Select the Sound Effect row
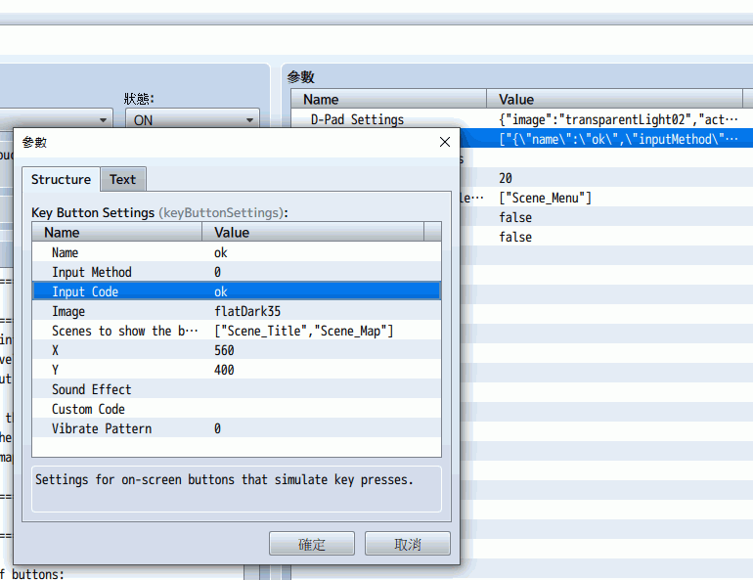The width and height of the screenshot is (753, 580). 237,390
